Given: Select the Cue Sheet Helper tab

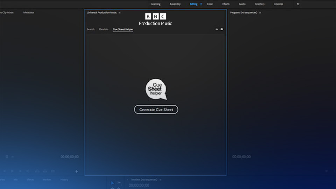Looking at the screenshot, I should point(123,29).
